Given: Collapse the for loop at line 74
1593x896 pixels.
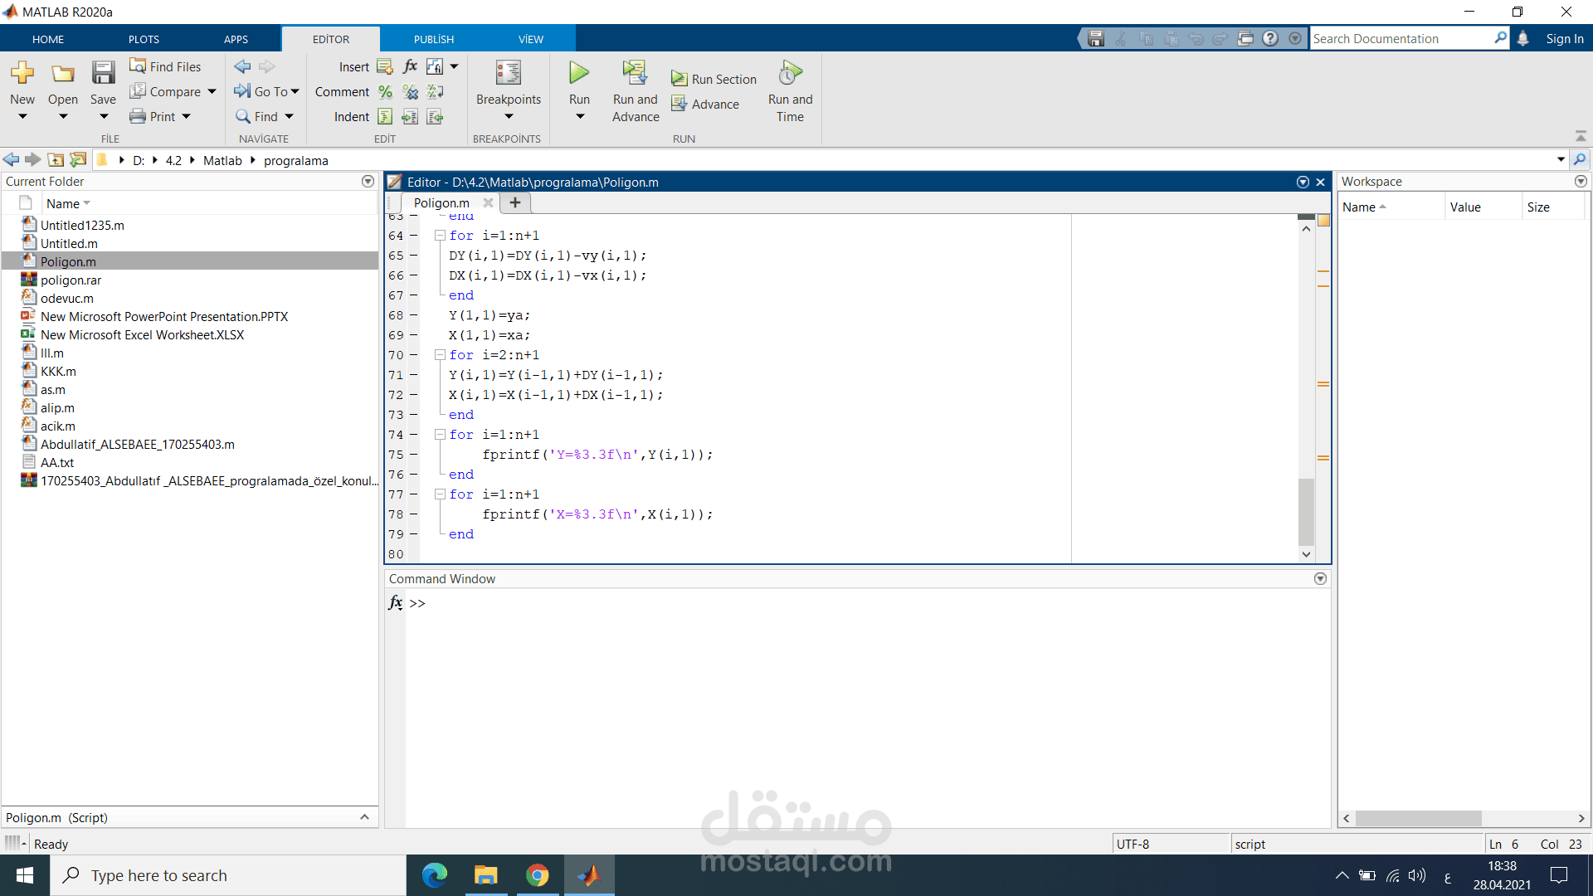Looking at the screenshot, I should 441,435.
